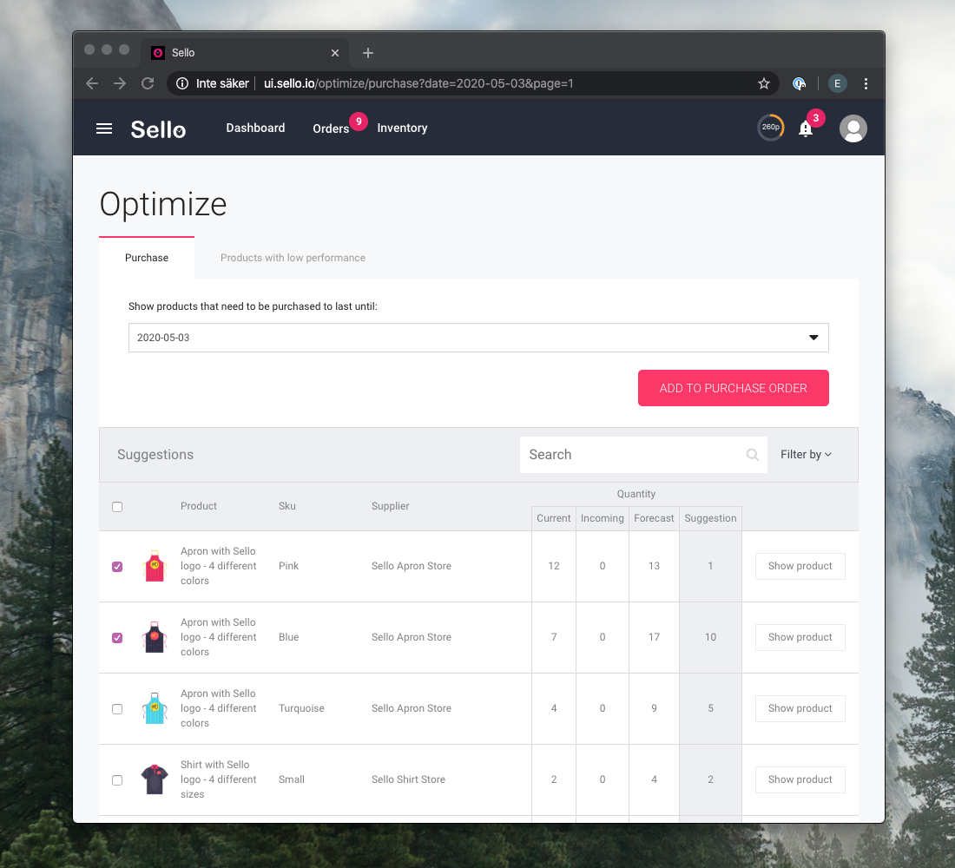Close the Sello browser tab
Viewport: 955px width, 868px height.
click(x=334, y=53)
